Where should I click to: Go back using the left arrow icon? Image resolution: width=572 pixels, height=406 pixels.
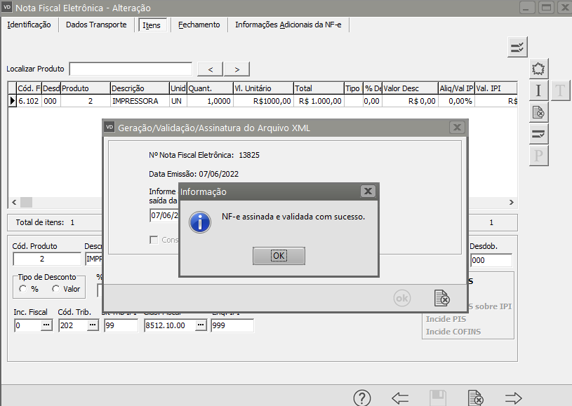400,398
